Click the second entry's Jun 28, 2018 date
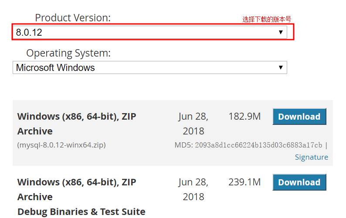Image resolution: width=346 pixels, height=218 pixels. coord(193,189)
